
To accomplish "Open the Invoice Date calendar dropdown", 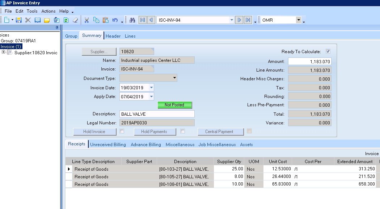I will 151,88.
